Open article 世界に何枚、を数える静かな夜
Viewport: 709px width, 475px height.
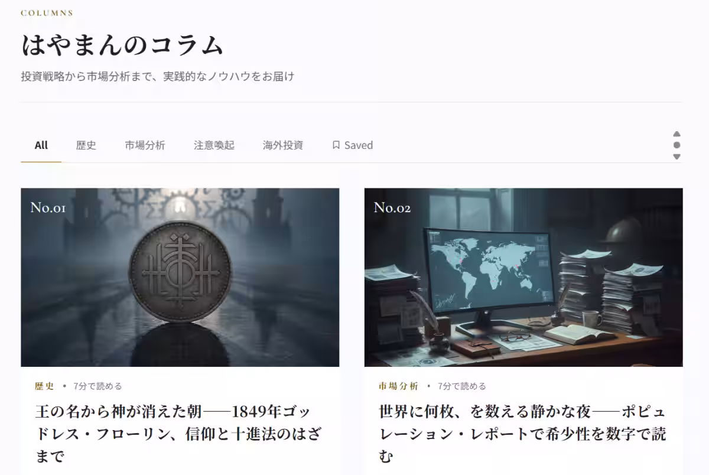tap(523, 434)
